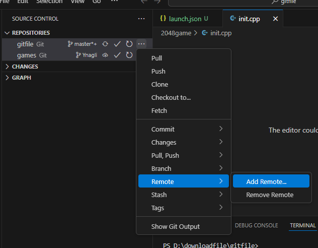This screenshot has width=318, height=248.
Task: Open the Selection menu
Action: (49, 2)
